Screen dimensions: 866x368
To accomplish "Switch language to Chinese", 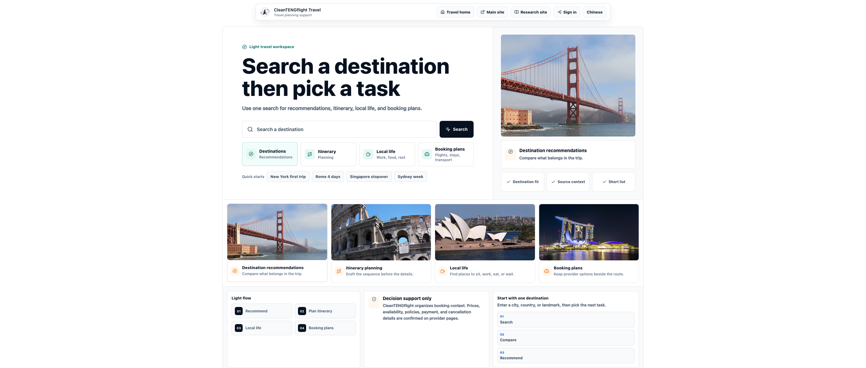I will pyautogui.click(x=594, y=12).
